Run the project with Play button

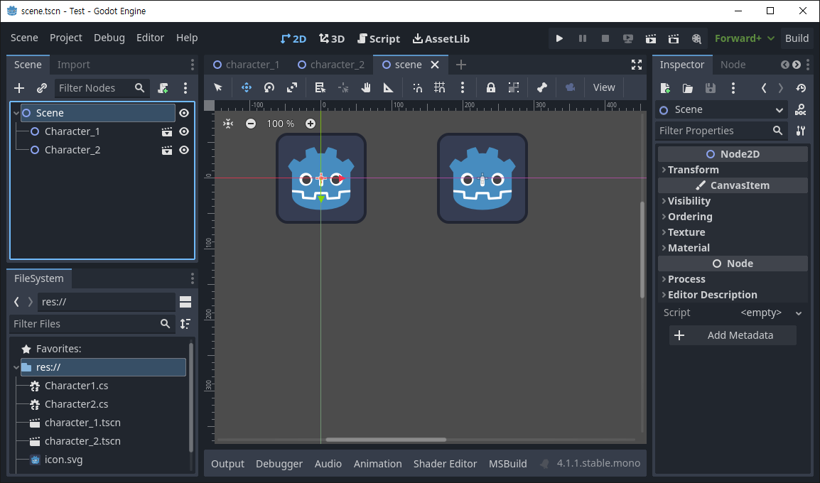point(559,38)
